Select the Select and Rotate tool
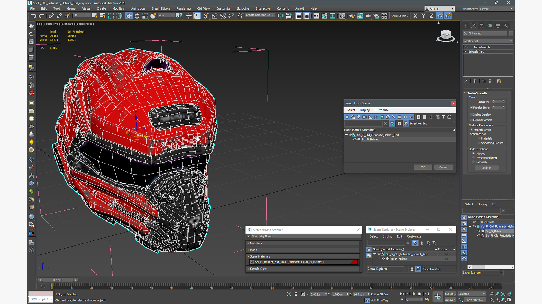The height and width of the screenshot is (304, 542). pyautogui.click(x=137, y=16)
